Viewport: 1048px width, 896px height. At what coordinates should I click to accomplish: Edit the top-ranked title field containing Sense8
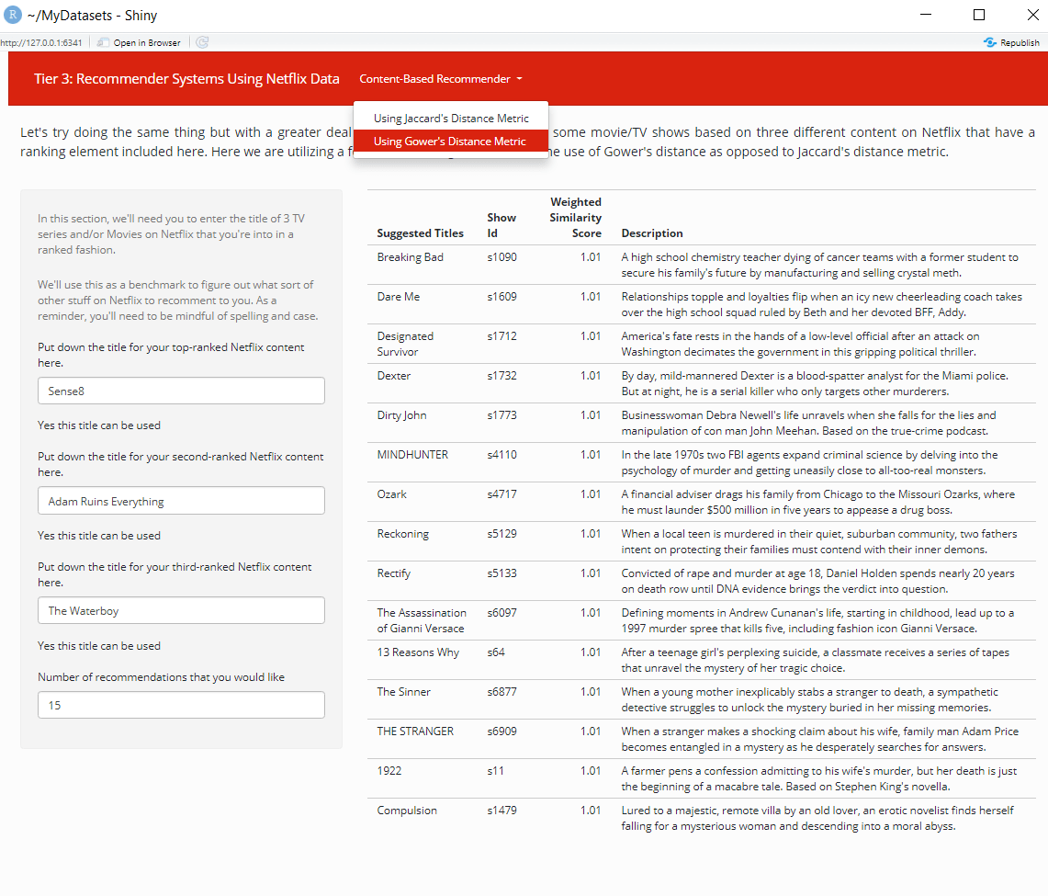[181, 391]
